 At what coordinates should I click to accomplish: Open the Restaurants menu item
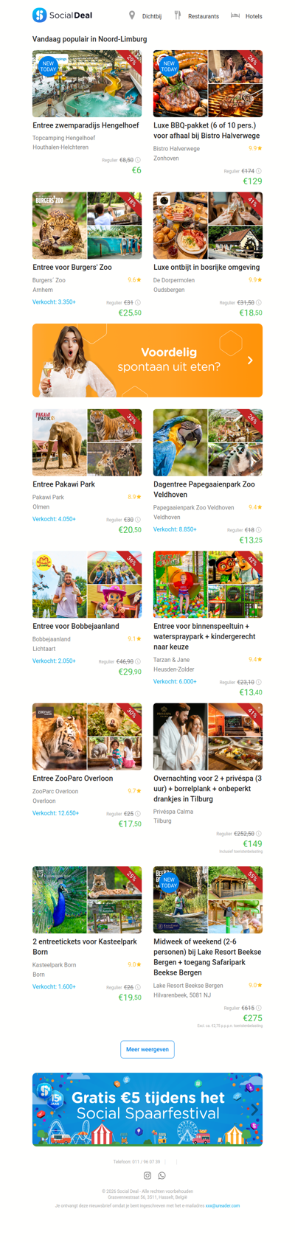(x=204, y=16)
